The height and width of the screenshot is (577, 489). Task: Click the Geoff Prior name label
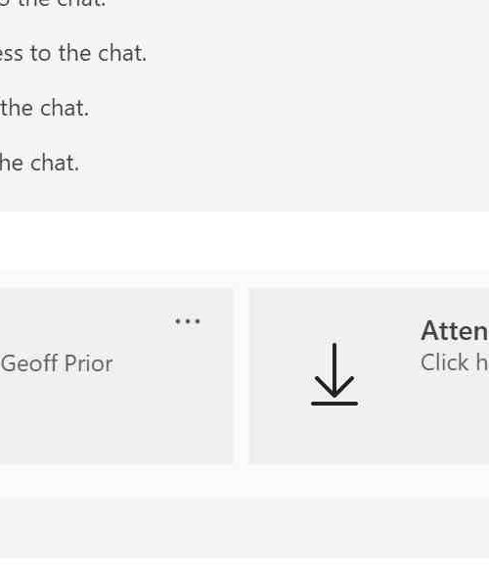click(x=57, y=363)
